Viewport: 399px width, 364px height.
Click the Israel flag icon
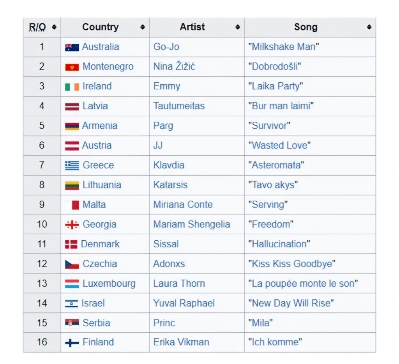pyautogui.click(x=72, y=304)
